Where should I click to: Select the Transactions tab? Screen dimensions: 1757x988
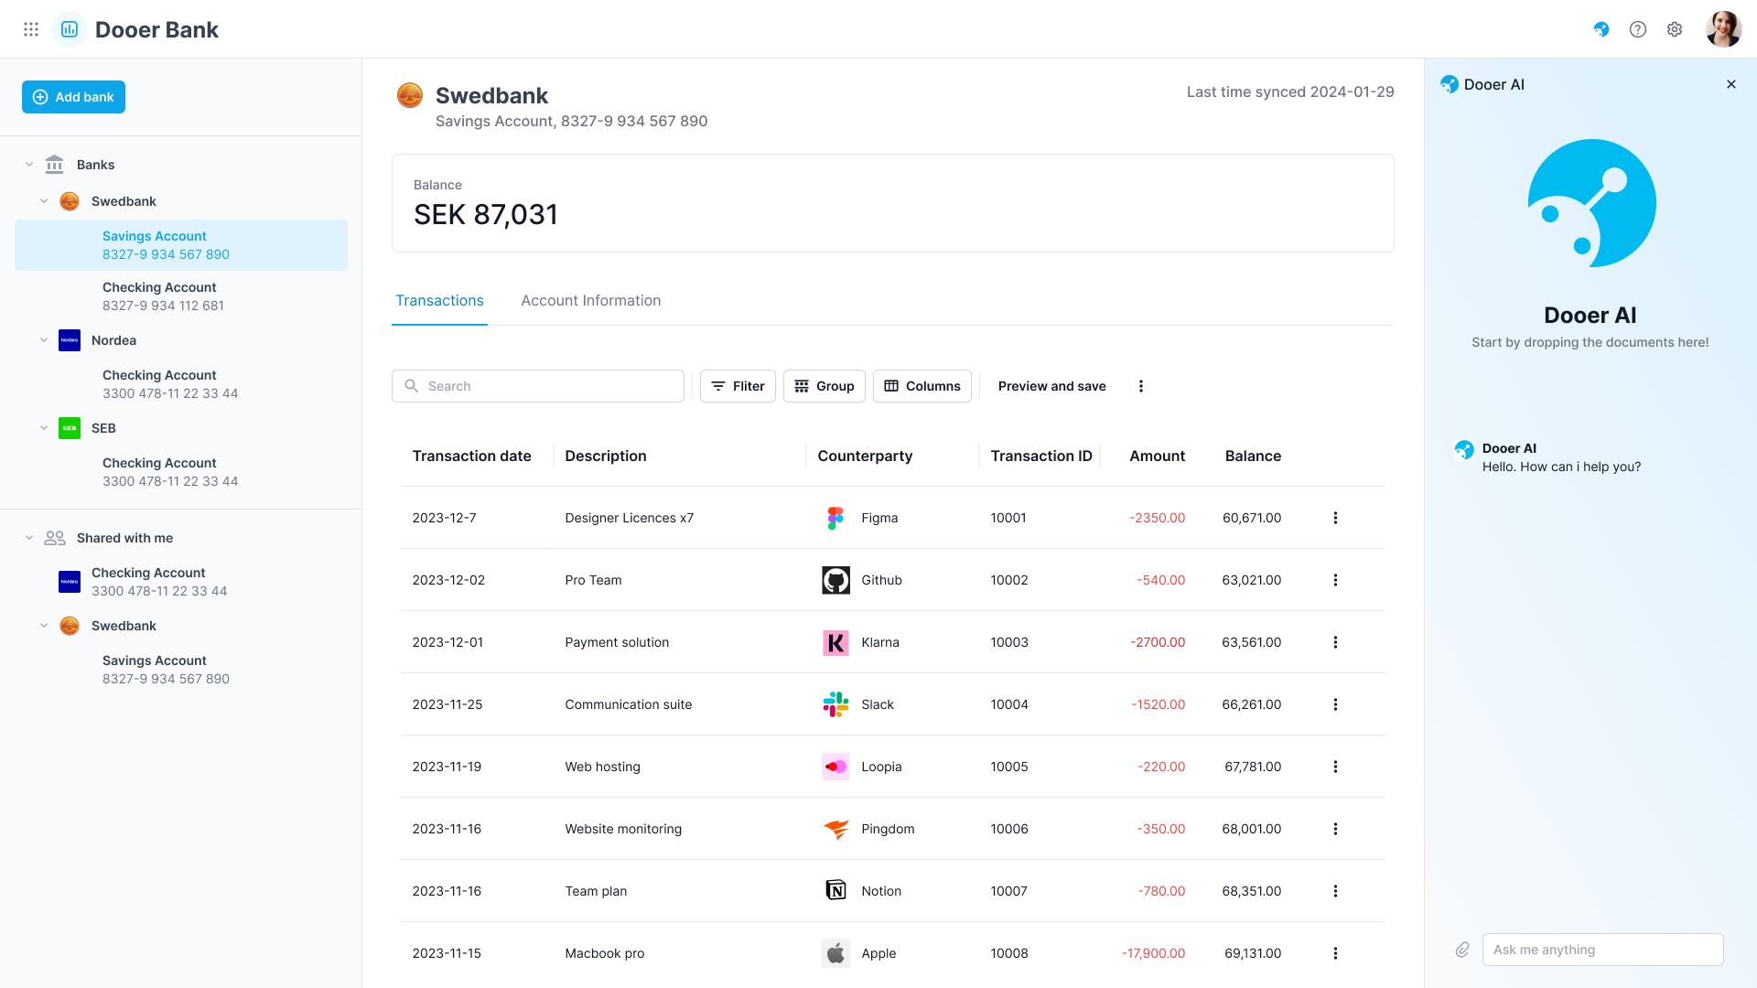[439, 301]
